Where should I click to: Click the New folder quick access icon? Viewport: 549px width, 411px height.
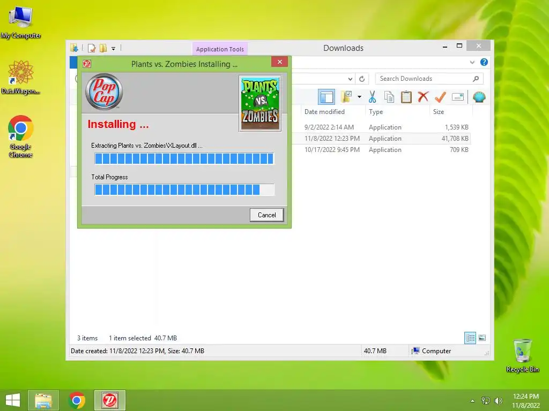(x=103, y=48)
